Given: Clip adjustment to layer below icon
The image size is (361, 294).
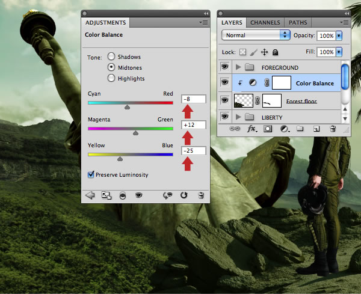Looking at the screenshot, I should click(x=123, y=196).
